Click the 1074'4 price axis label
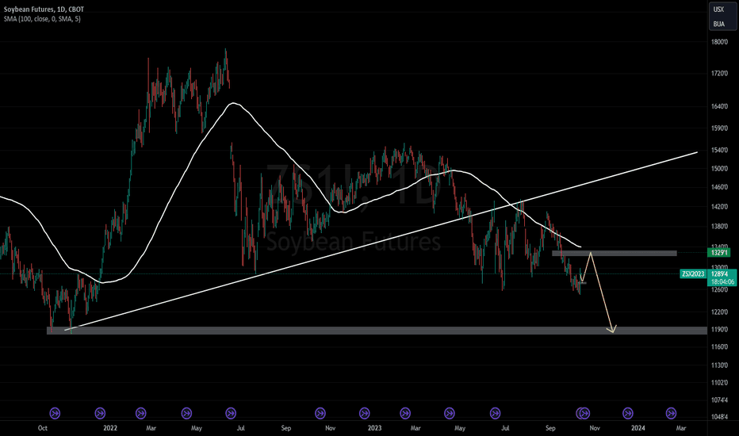 pyautogui.click(x=719, y=400)
